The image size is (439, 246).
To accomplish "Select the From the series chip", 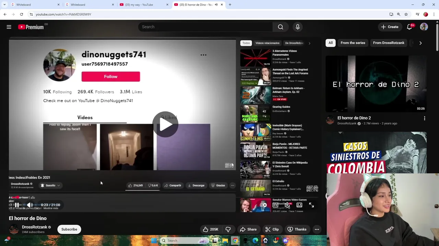I will pyautogui.click(x=353, y=43).
